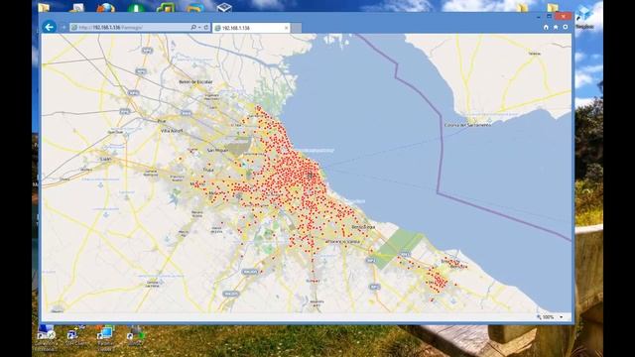Click the Pilar map label

point(161,121)
